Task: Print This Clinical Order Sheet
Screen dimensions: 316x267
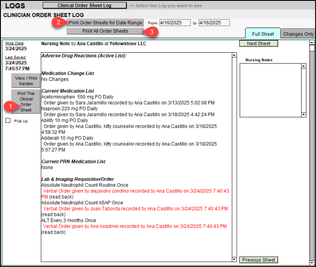Action: pyautogui.click(x=26, y=102)
